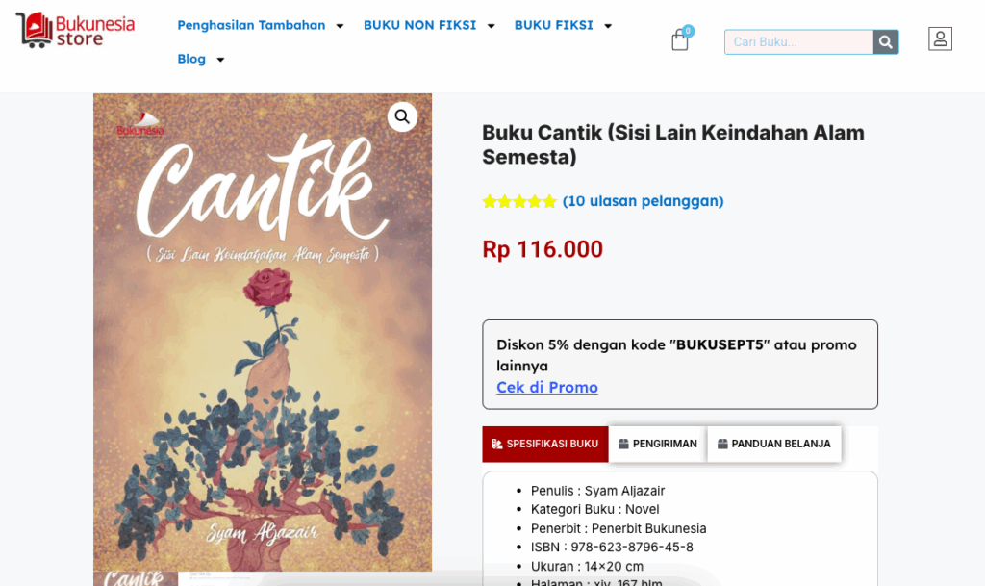Expand the BUKU FIKSI dropdown arrow
985x586 pixels.
click(608, 26)
